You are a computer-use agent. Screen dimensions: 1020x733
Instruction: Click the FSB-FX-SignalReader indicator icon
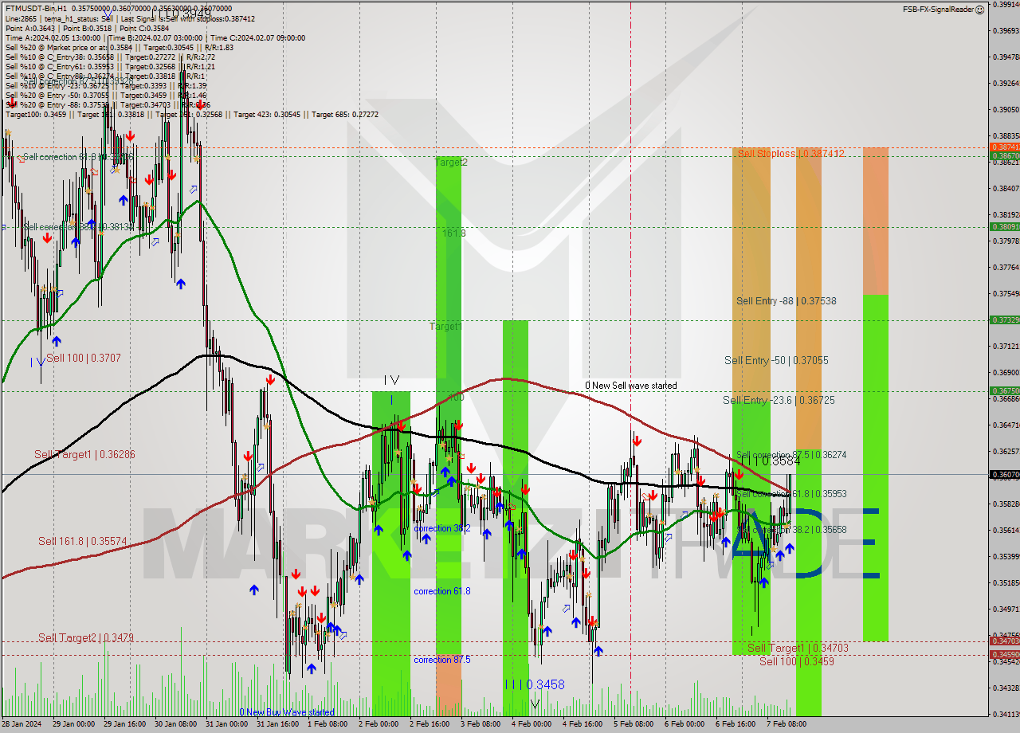(980, 9)
